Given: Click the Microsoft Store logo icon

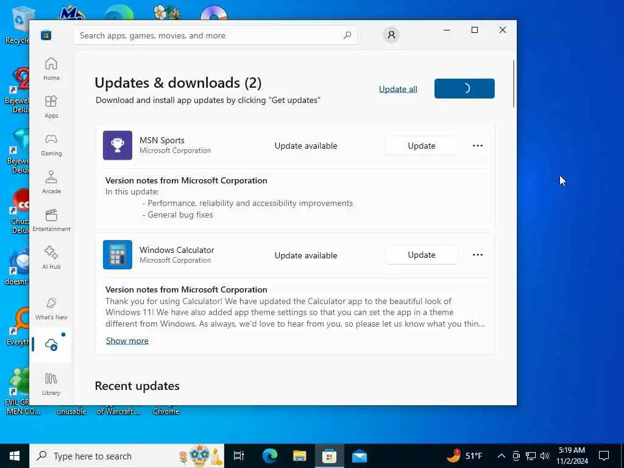Looking at the screenshot, I should (x=46, y=35).
